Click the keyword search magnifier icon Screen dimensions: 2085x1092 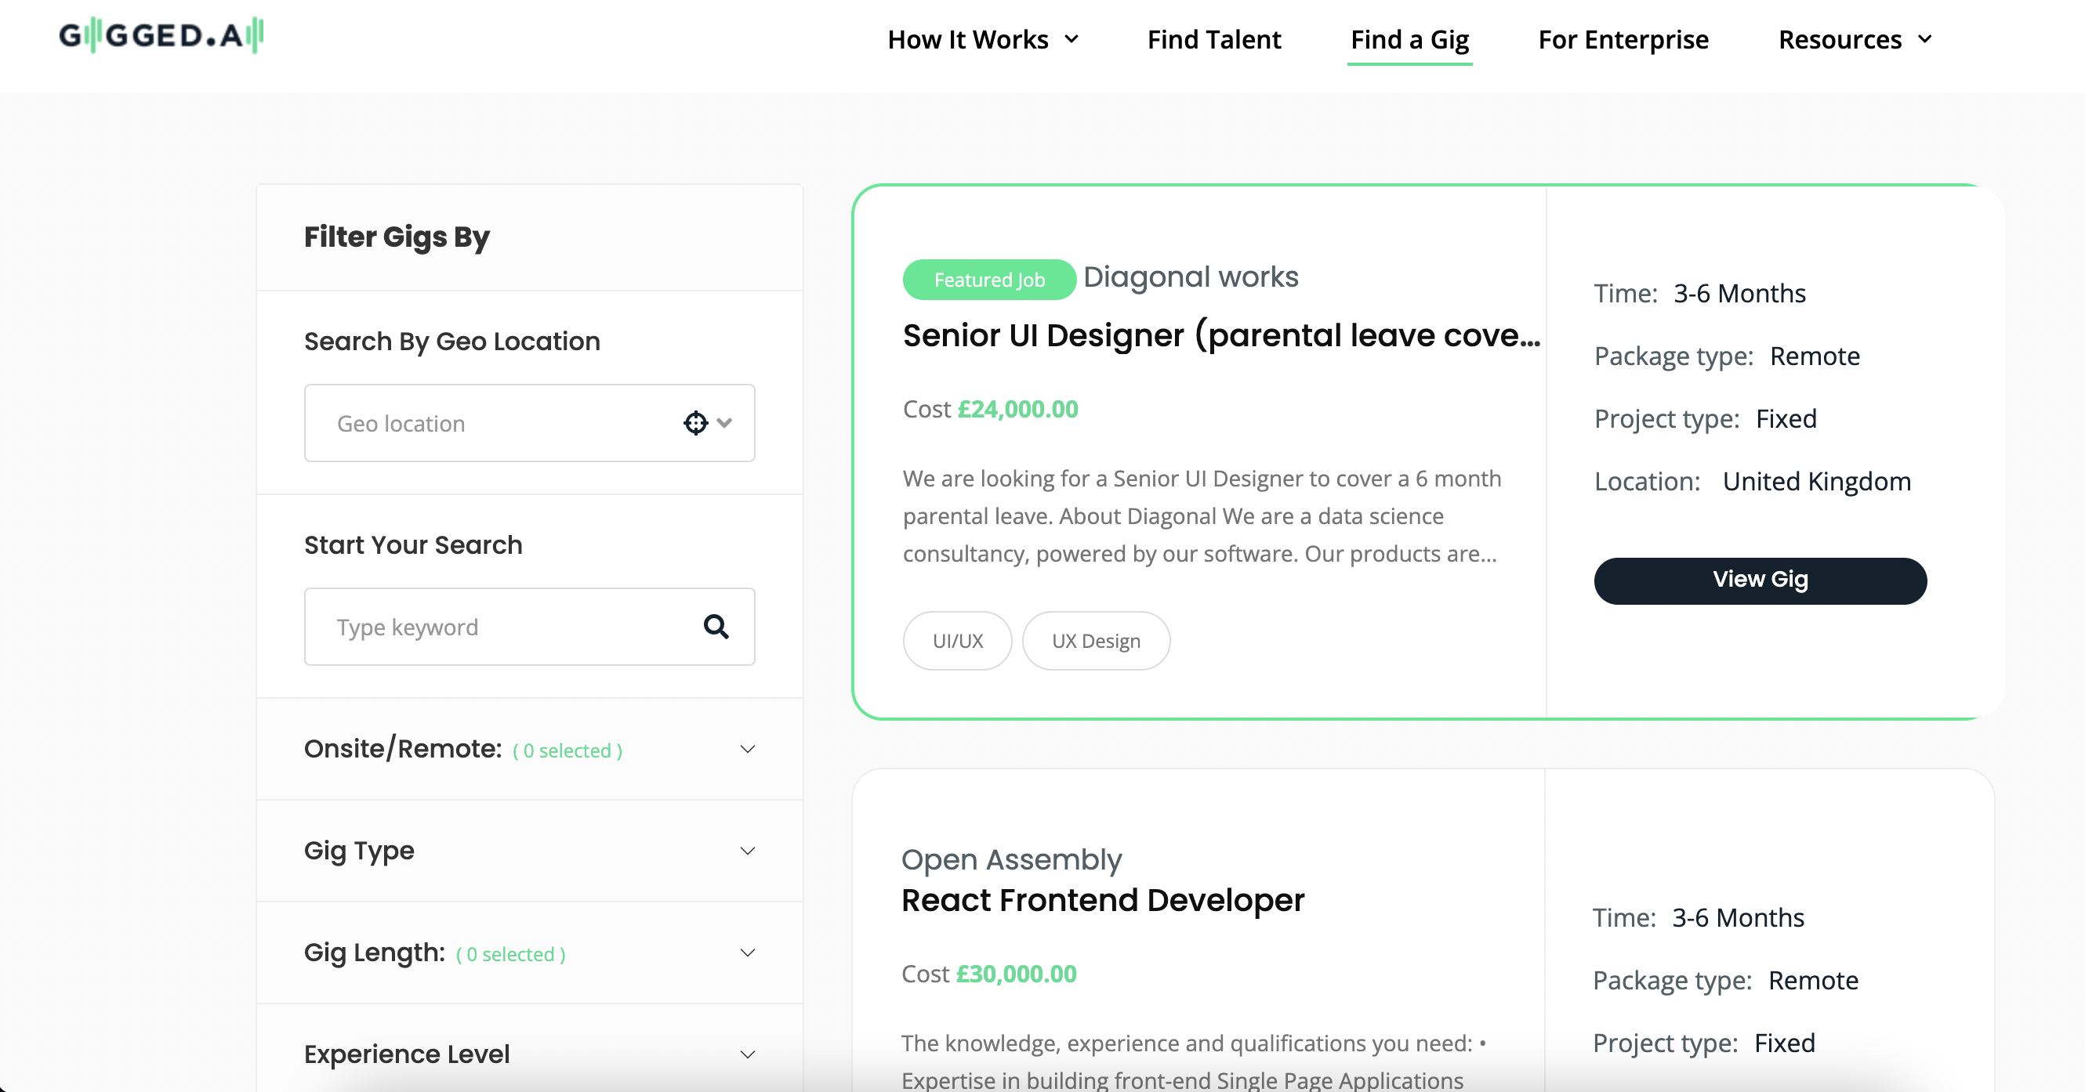tap(716, 627)
